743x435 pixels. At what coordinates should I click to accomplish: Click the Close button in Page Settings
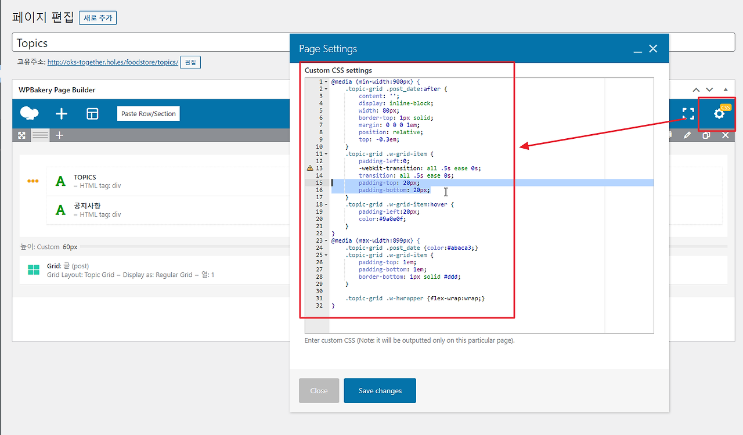pyautogui.click(x=319, y=391)
